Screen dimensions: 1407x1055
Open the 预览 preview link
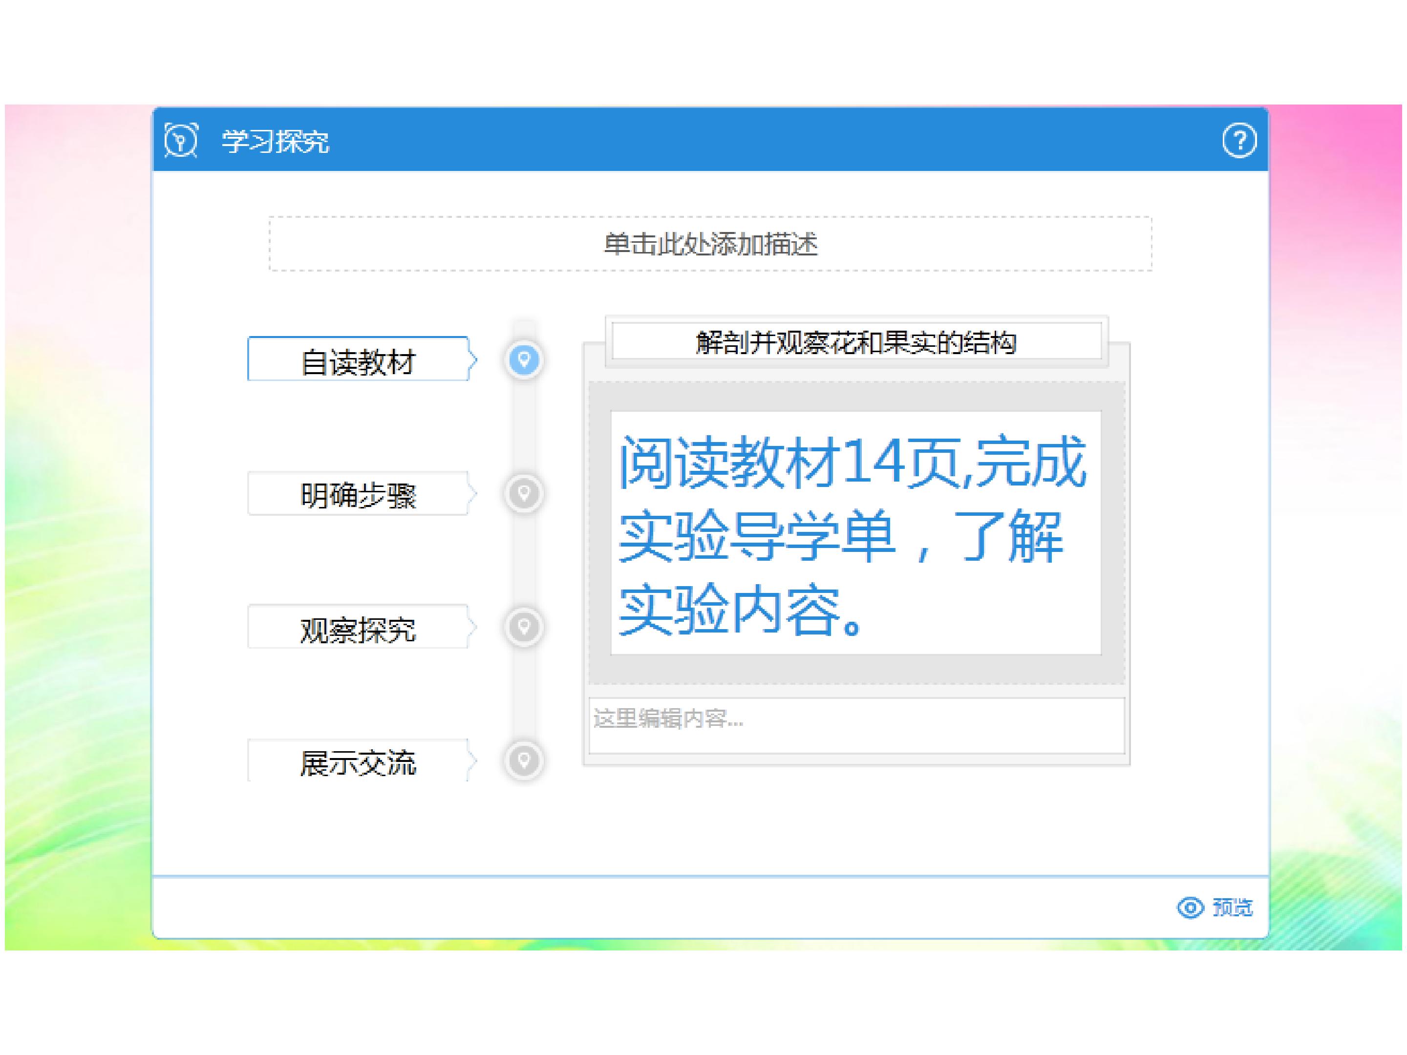point(1232,907)
